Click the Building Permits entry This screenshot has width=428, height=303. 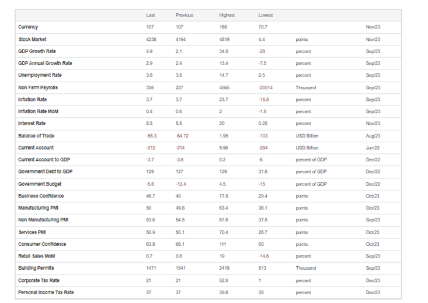(x=36, y=268)
